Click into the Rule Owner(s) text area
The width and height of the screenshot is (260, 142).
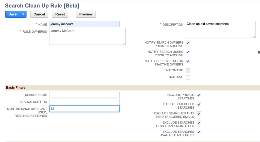coord(87,36)
